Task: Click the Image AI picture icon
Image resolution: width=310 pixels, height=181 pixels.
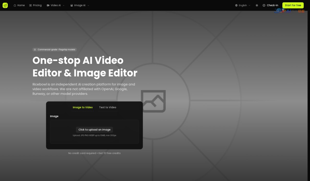Action: pos(72,5)
